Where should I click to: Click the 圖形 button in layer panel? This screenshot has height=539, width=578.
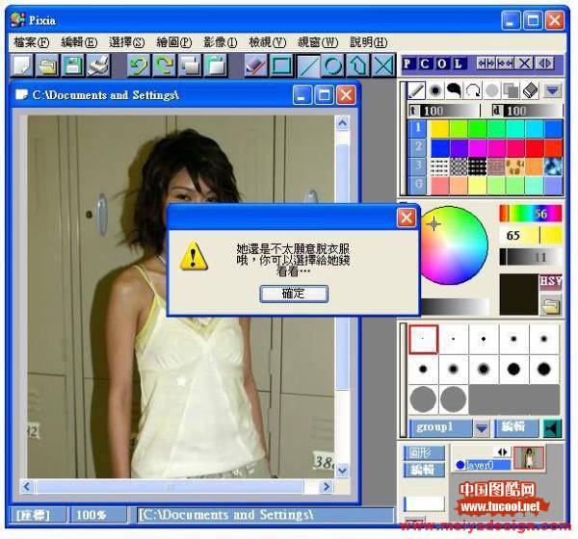(x=424, y=452)
